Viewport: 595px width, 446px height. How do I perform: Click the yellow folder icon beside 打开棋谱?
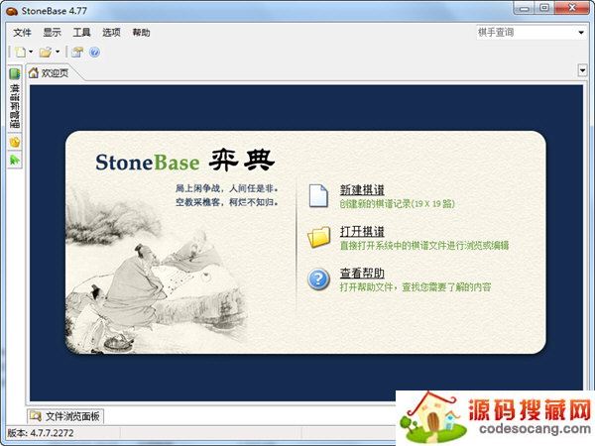tap(318, 237)
